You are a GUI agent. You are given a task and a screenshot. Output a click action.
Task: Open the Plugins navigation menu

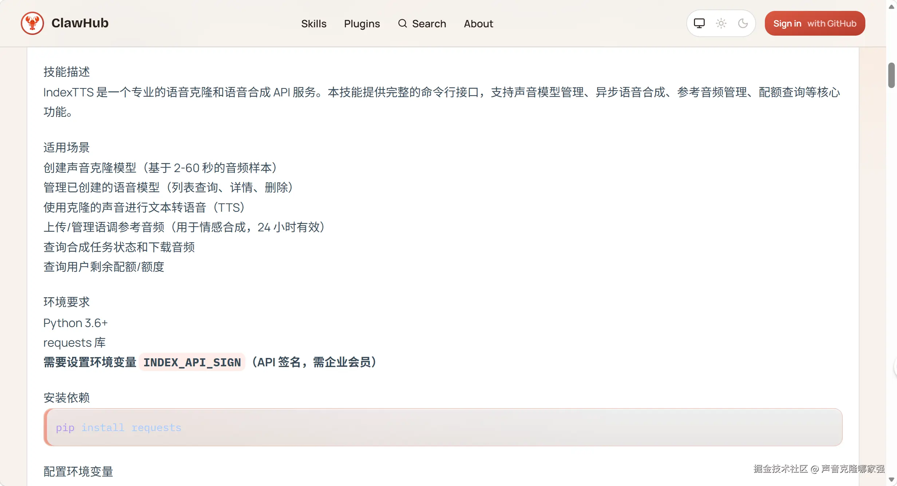point(362,23)
